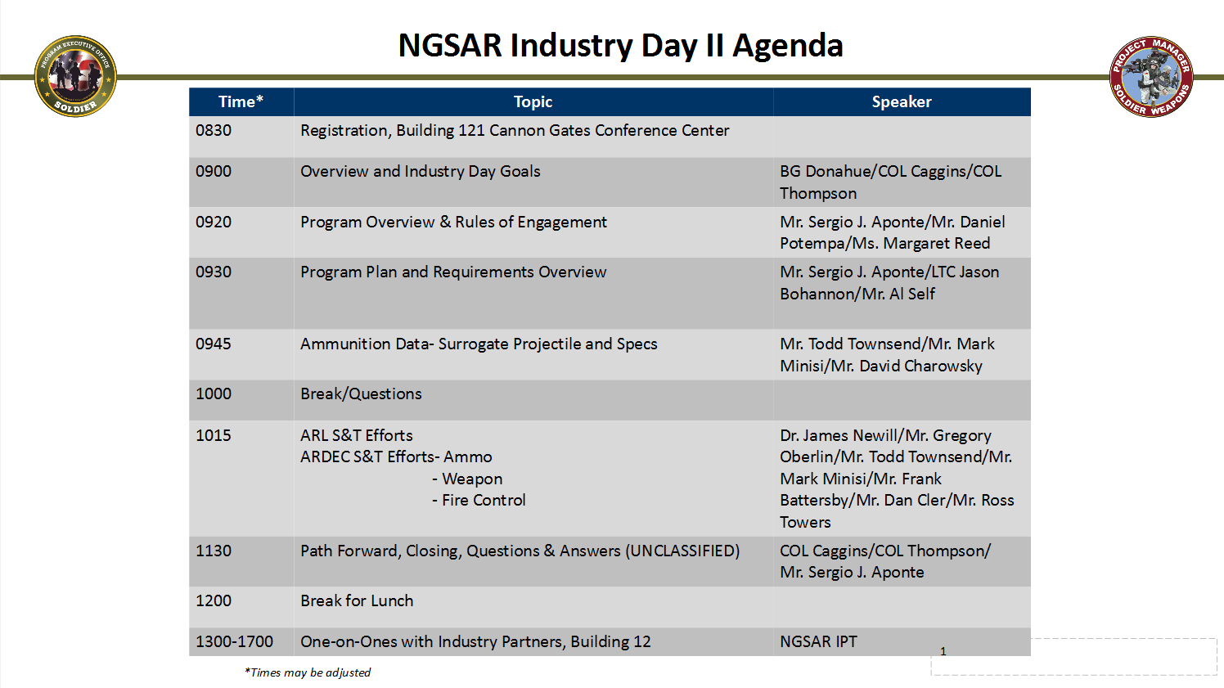Select the 0900 time cell
The image size is (1224, 688).
(241, 182)
